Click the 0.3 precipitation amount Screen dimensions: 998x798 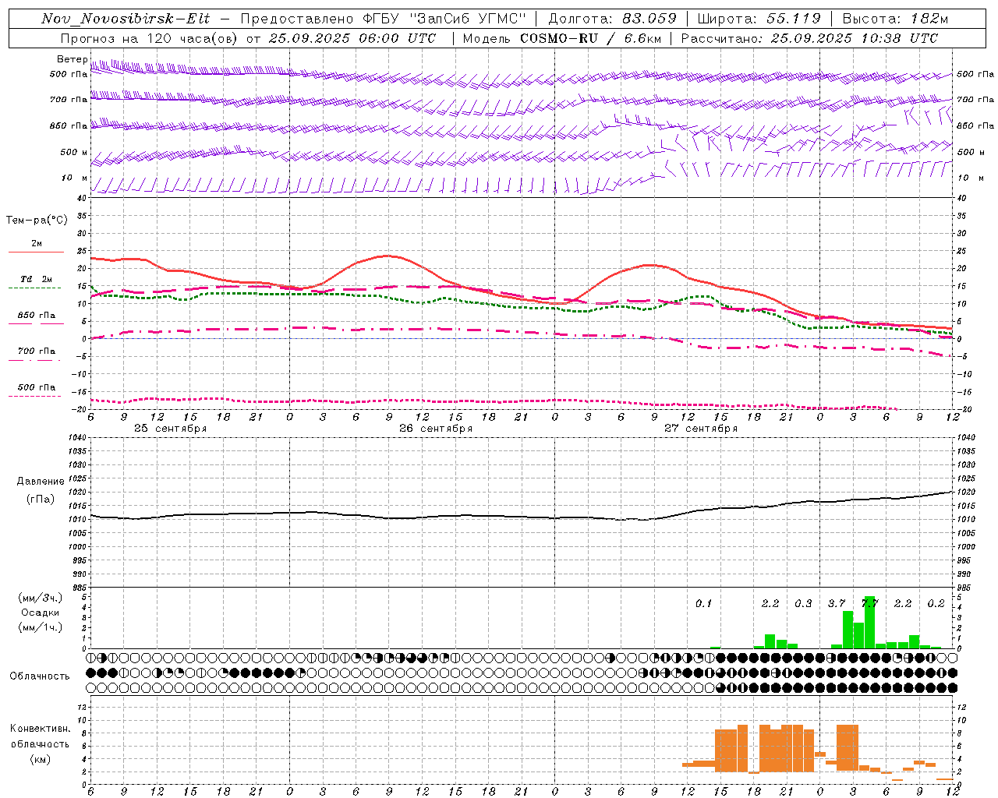point(803,603)
